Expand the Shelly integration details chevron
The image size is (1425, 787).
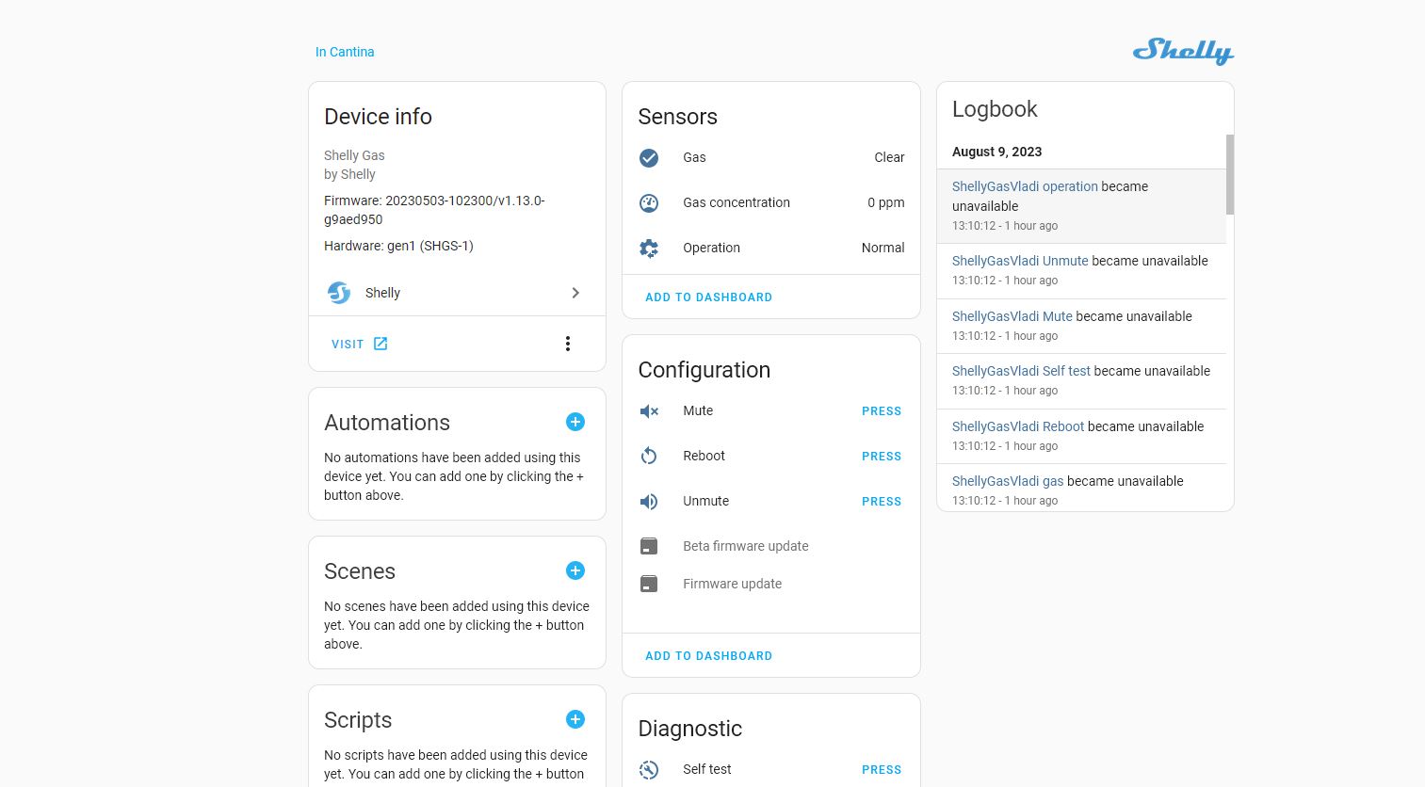[575, 293]
